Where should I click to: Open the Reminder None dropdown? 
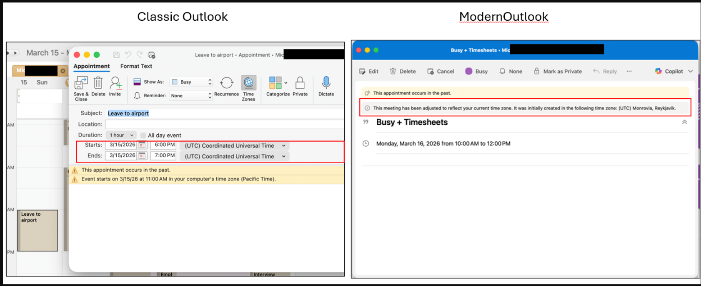click(x=191, y=96)
